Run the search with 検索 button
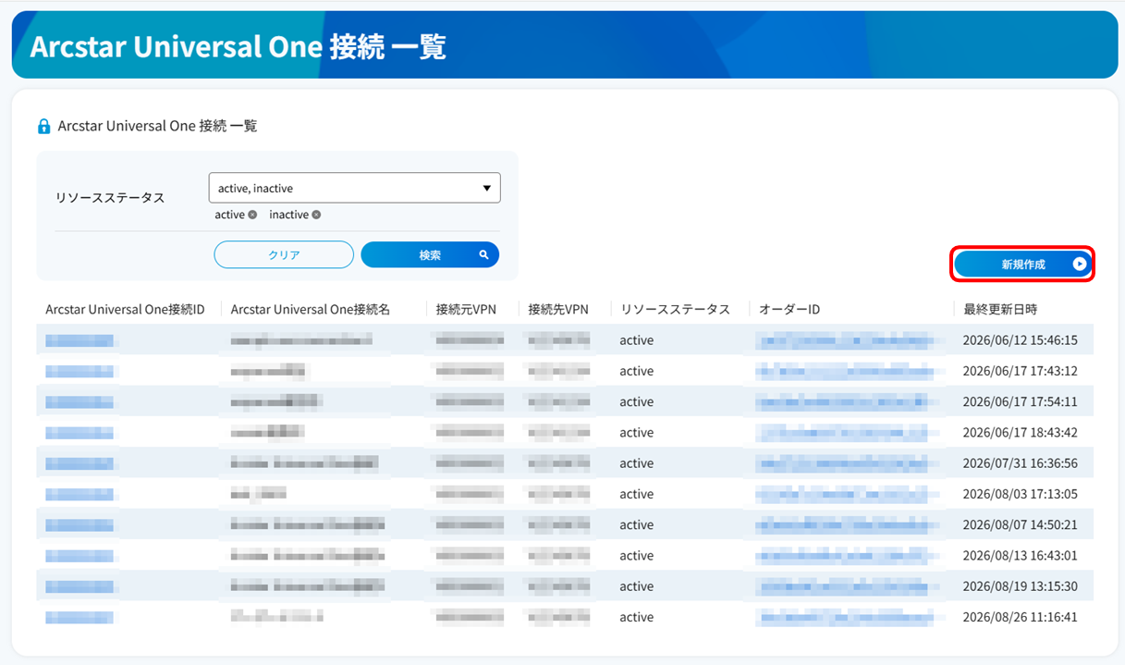 tap(430, 254)
